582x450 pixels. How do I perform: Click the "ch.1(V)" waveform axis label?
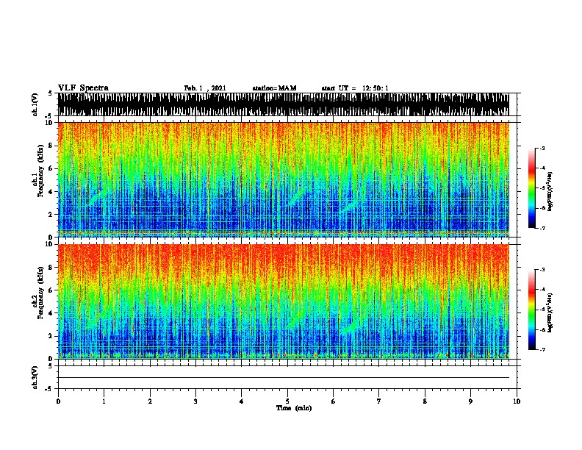[x=35, y=104]
